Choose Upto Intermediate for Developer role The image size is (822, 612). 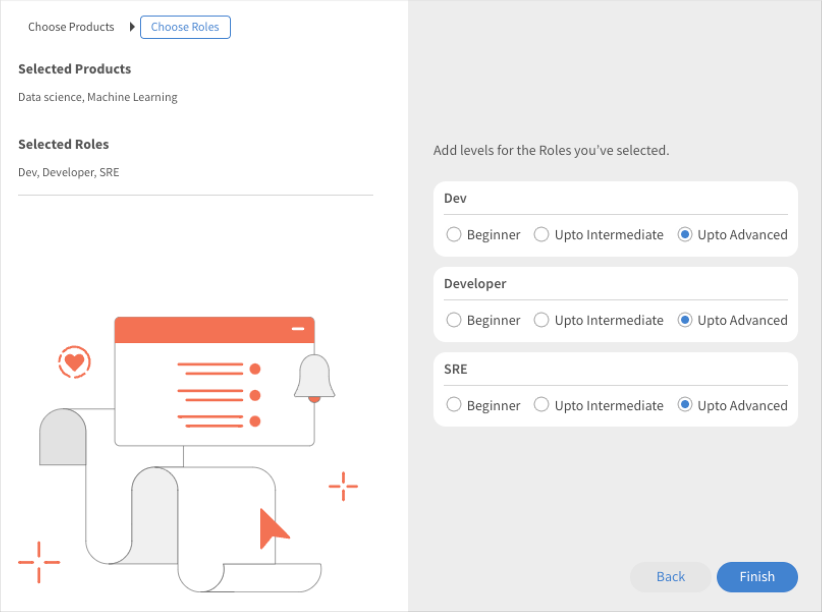pyautogui.click(x=541, y=320)
